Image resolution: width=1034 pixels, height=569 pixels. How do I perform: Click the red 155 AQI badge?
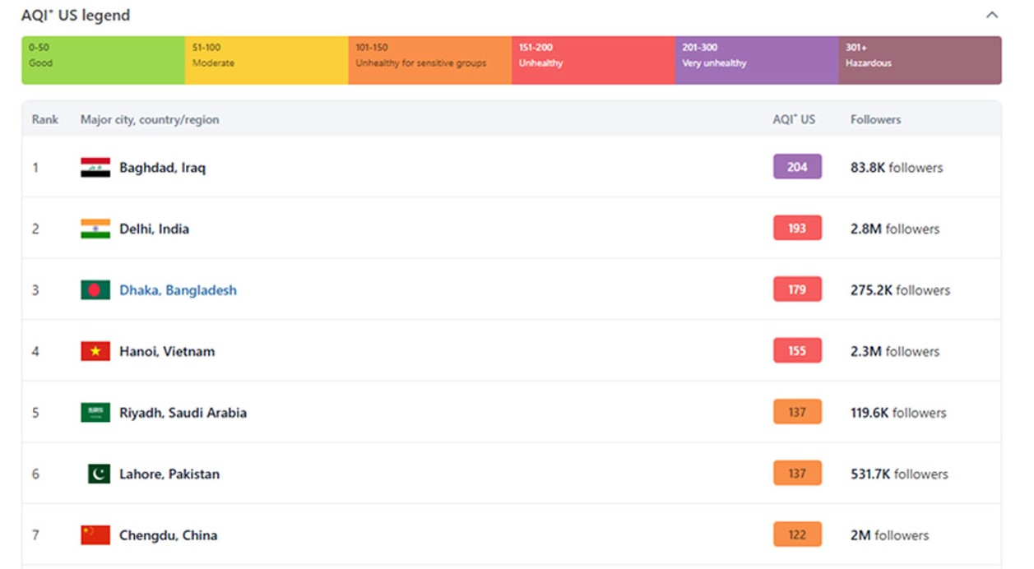point(797,351)
